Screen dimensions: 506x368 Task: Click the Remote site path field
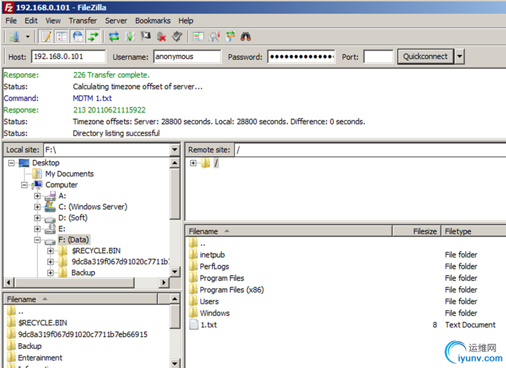click(x=370, y=150)
